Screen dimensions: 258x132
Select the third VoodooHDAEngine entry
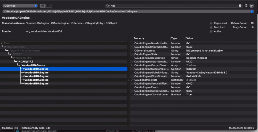63,76
